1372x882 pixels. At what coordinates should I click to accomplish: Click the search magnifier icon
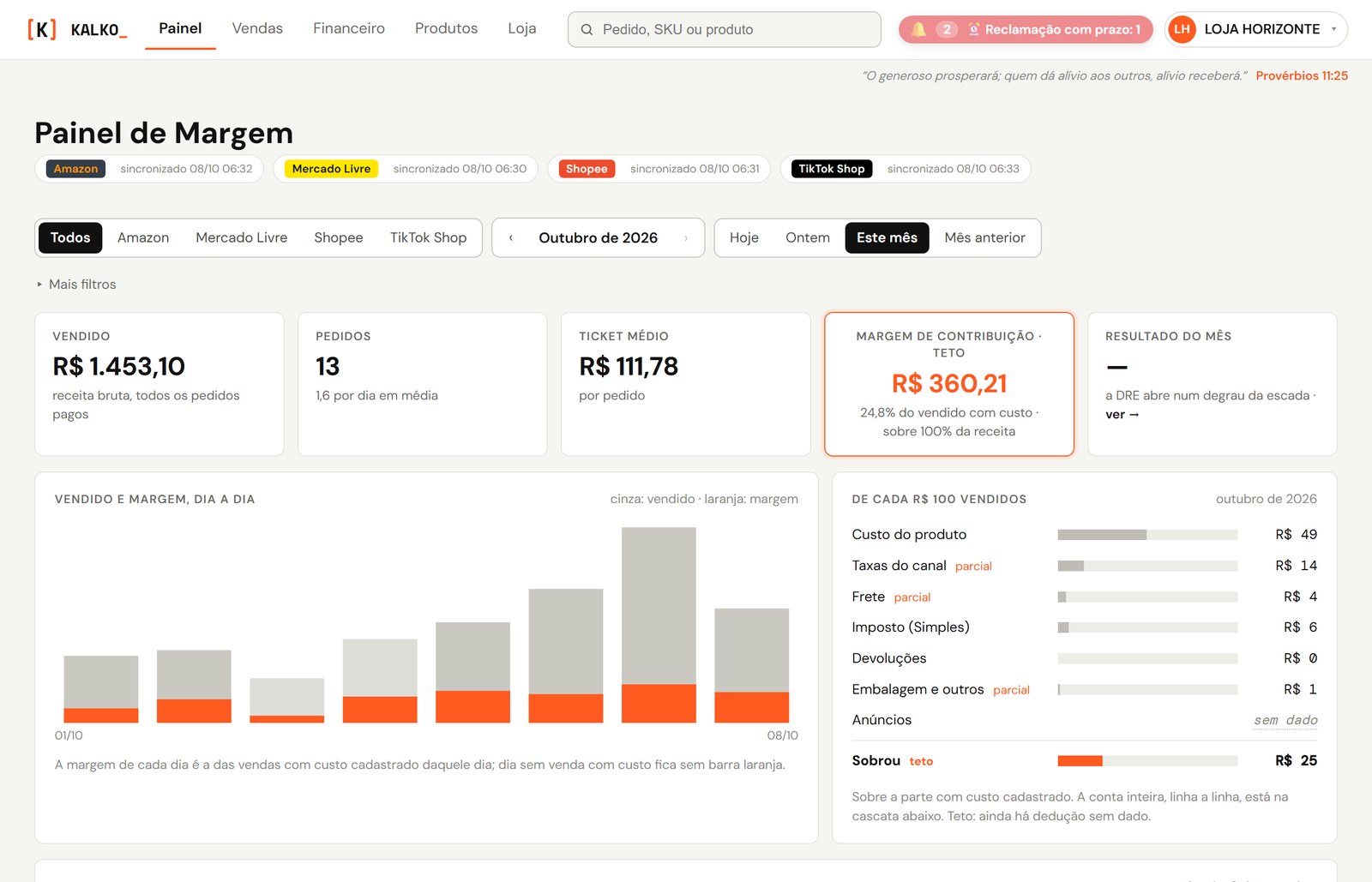coord(587,29)
